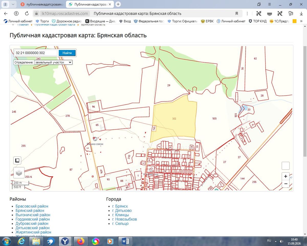Zoom in on the cadastral map
Screen dimensions: 307x246
(x=286, y=176)
